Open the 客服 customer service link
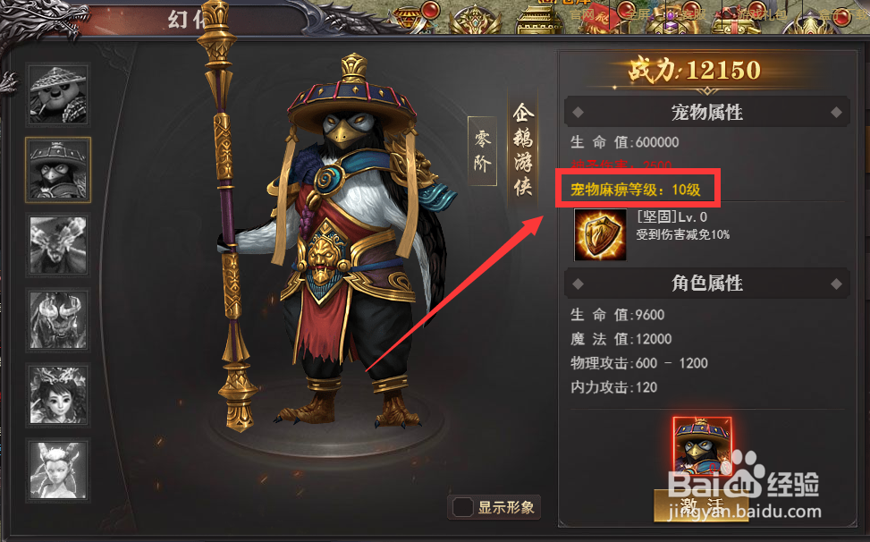 [695, 15]
